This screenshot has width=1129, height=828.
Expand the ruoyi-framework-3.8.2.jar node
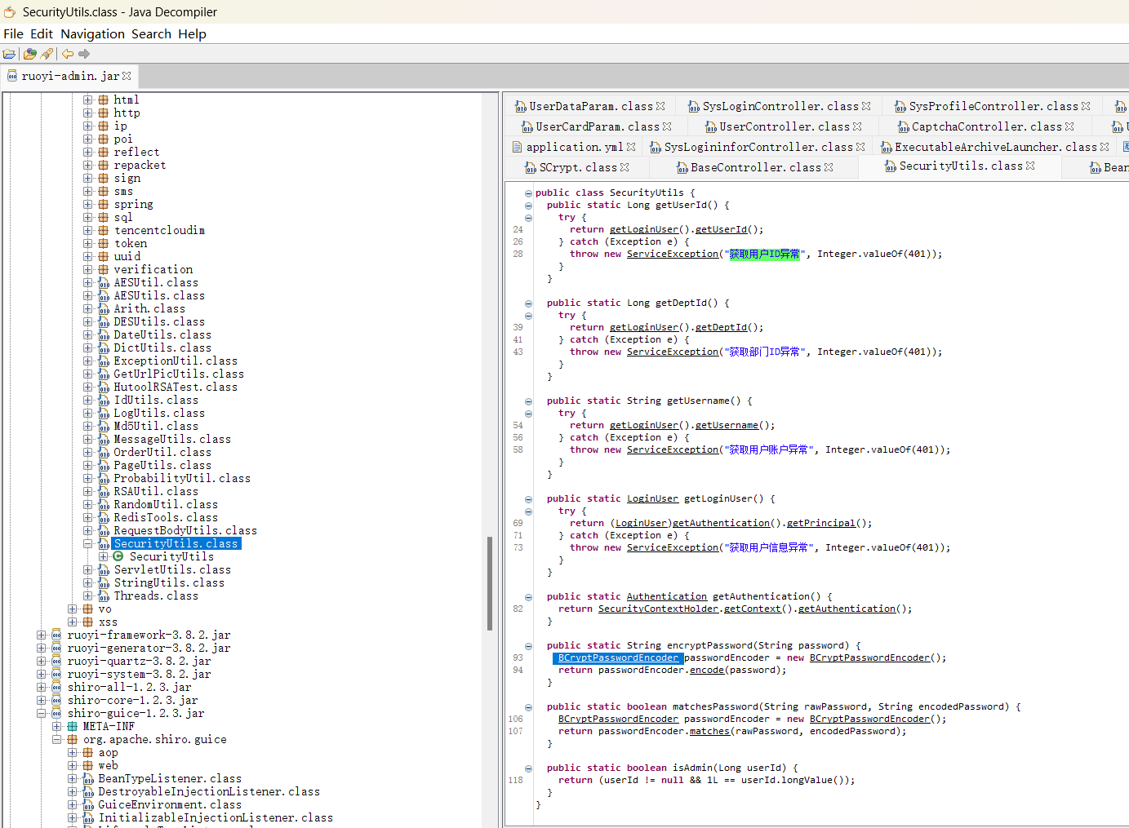[41, 635]
